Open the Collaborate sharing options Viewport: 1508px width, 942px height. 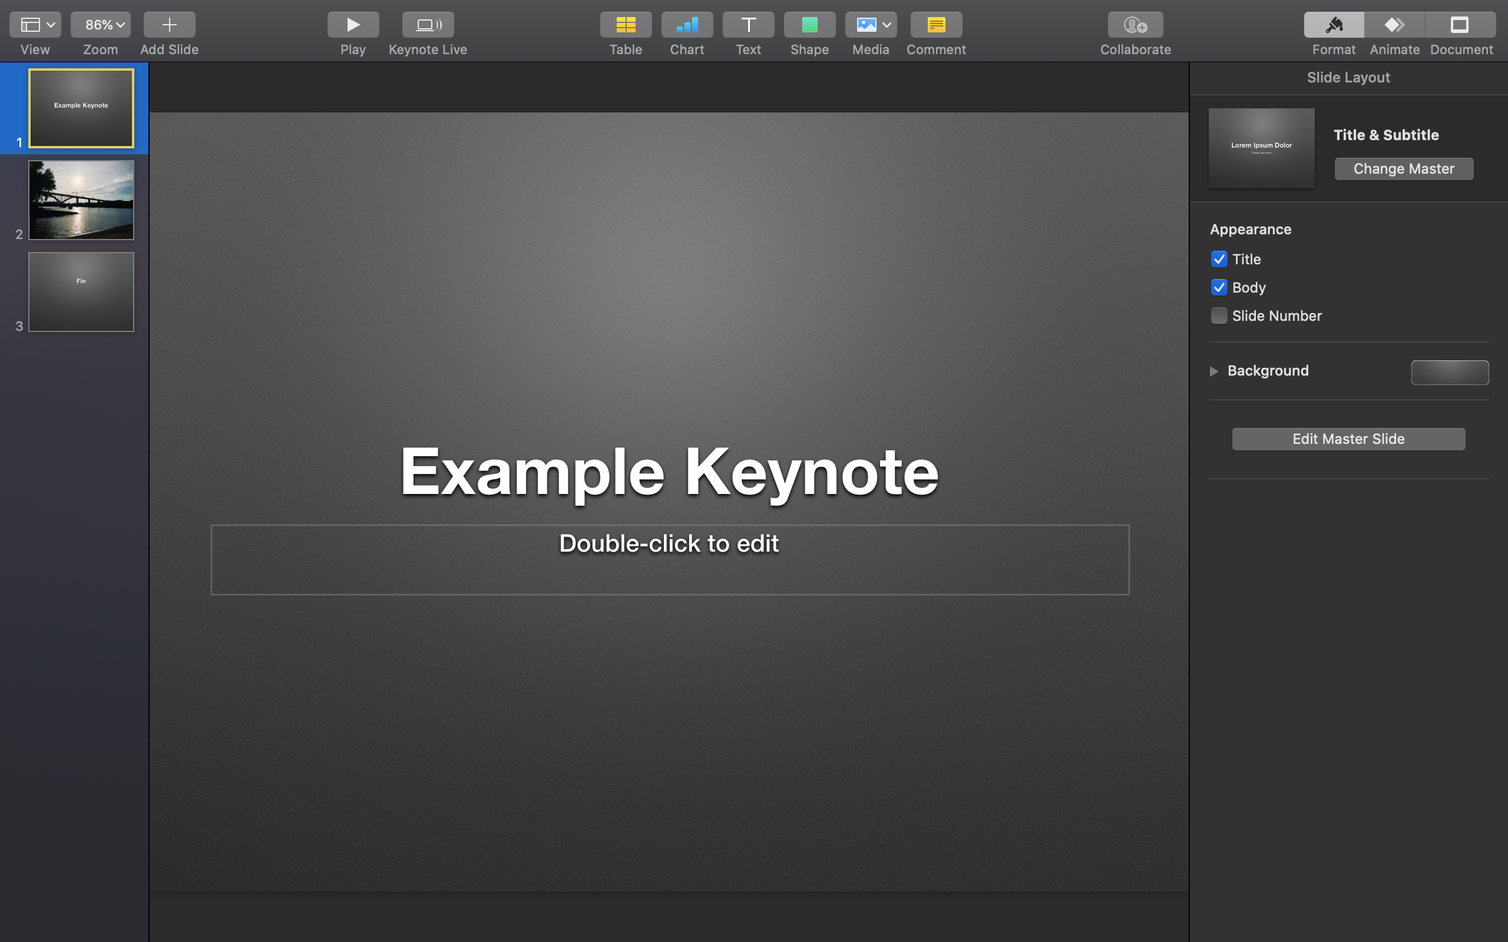click(1135, 25)
